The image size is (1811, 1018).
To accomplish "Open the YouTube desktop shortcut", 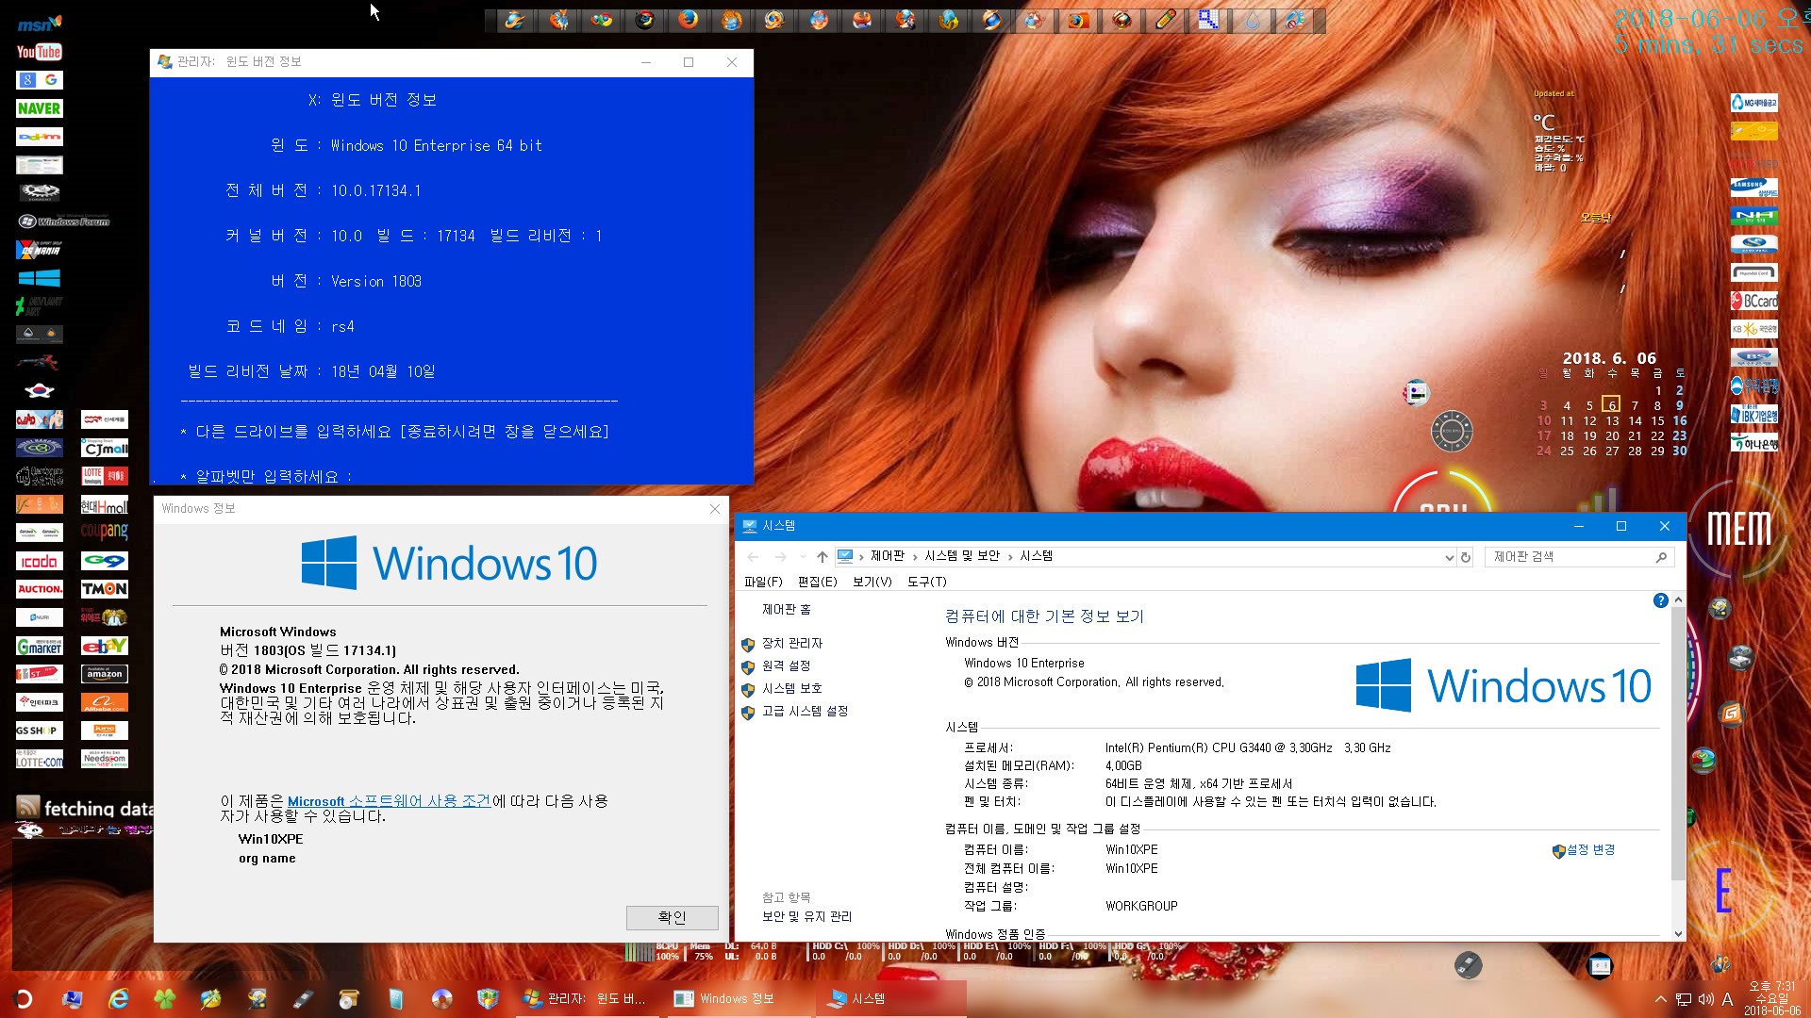I will pos(39,52).
